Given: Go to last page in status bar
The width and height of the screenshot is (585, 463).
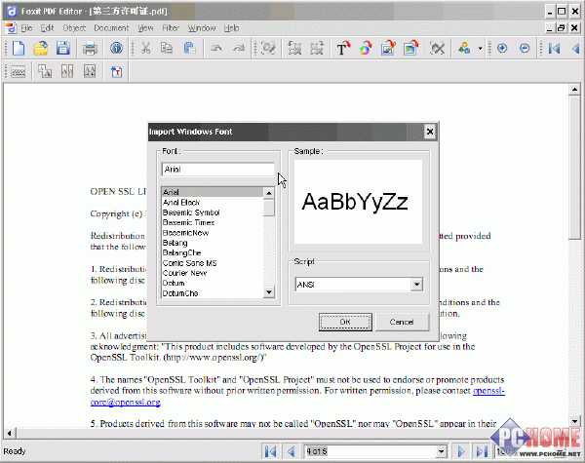Looking at the screenshot, I should coord(482,452).
